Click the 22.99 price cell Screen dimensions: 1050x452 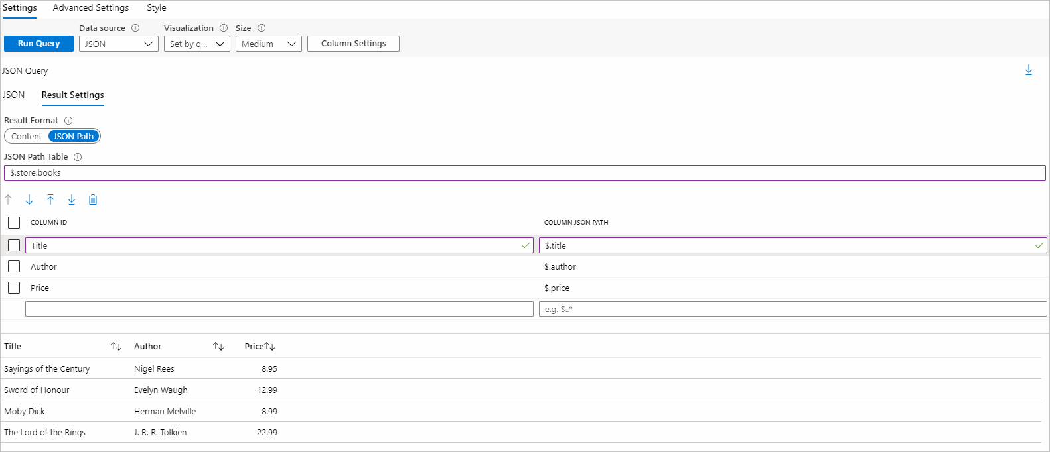pos(267,432)
